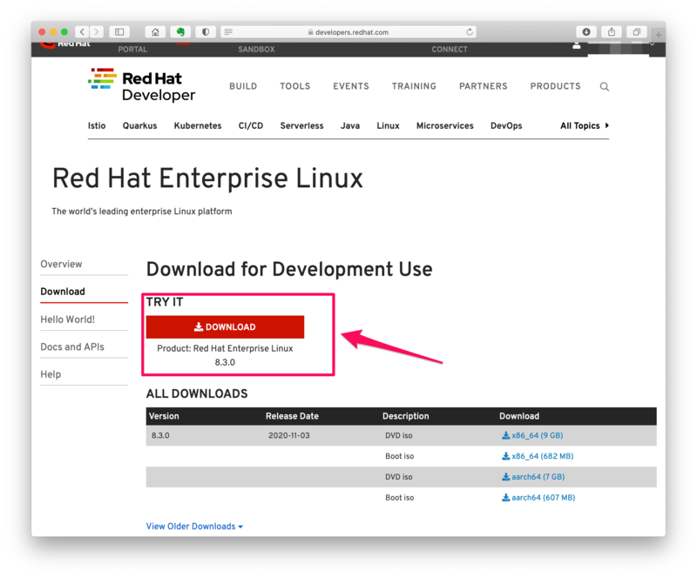Select the Istio topic link

coord(97,125)
